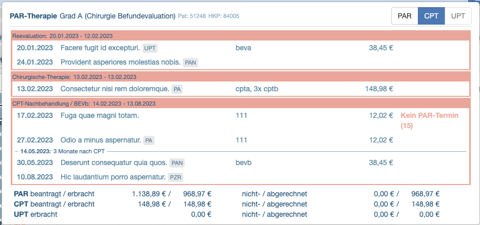Click the PZR badge on 10.08.2023 entry
The image size is (480, 225).
176,177
